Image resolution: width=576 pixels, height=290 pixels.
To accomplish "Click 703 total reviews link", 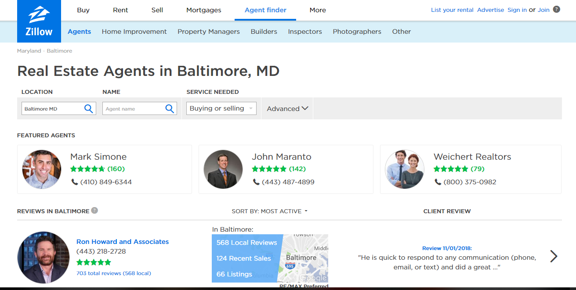I will tap(114, 273).
